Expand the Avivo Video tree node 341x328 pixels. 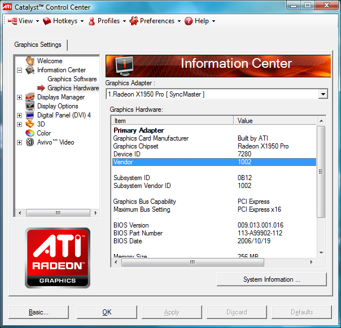pos(20,142)
